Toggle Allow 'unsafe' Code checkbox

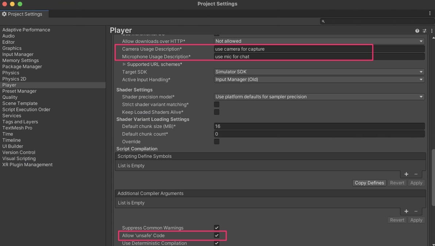217,235
